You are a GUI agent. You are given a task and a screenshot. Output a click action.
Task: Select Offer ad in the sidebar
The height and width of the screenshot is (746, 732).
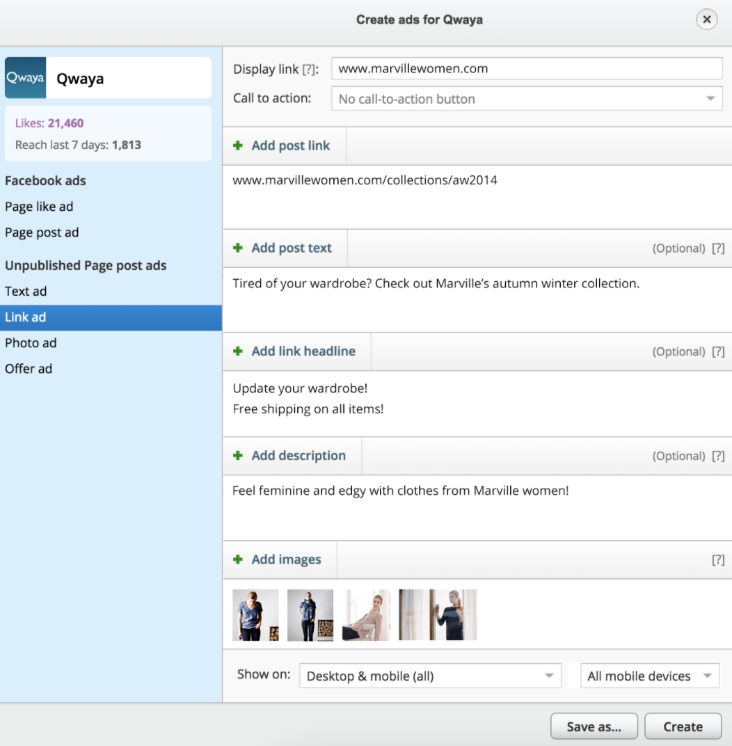29,369
